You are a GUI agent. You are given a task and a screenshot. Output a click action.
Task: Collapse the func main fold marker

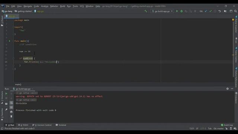click(x=13, y=41)
